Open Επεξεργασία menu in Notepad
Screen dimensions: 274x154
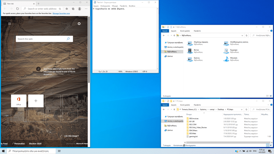click(105, 6)
